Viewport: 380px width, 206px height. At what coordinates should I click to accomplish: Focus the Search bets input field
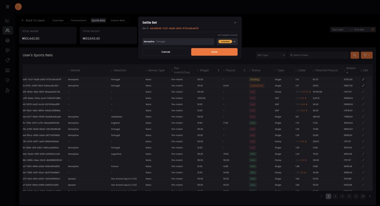point(319,55)
